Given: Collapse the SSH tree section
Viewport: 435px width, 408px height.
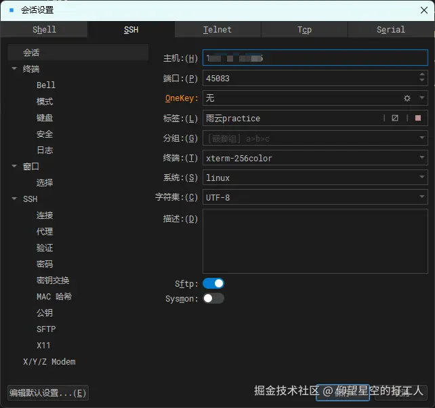Looking at the screenshot, I should [x=14, y=199].
